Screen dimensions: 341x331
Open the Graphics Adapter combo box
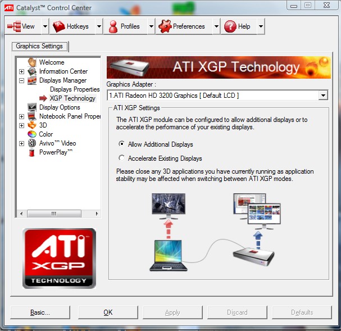pyautogui.click(x=323, y=96)
